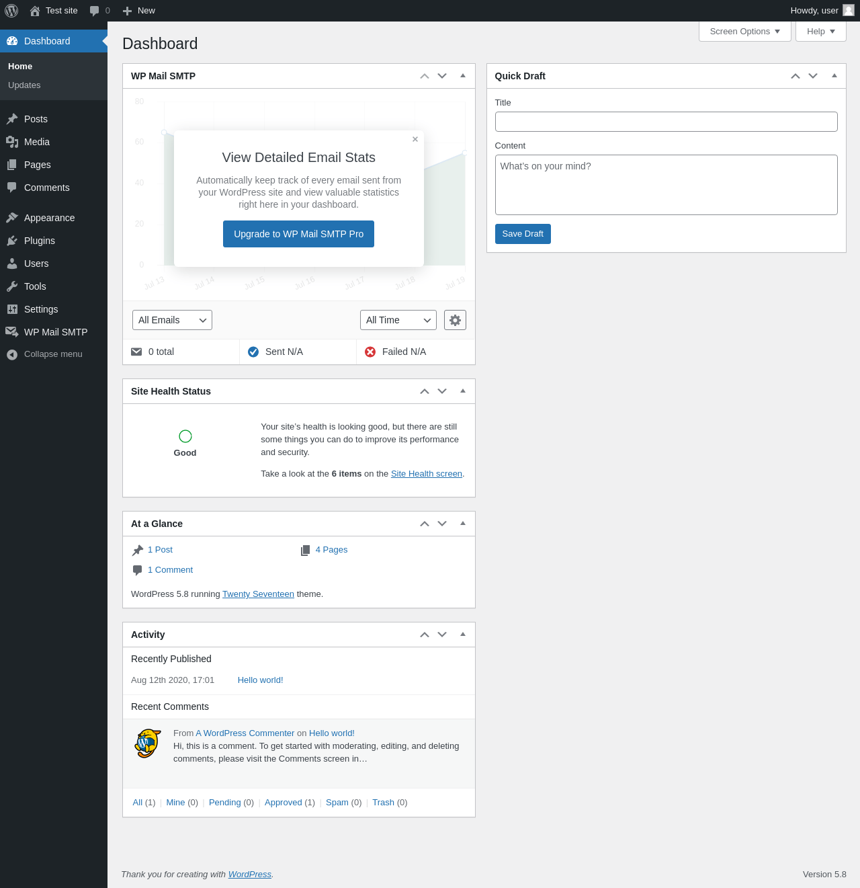860x888 pixels.
Task: Click the WP Mail SMTP envelope icon
Action: [12, 332]
